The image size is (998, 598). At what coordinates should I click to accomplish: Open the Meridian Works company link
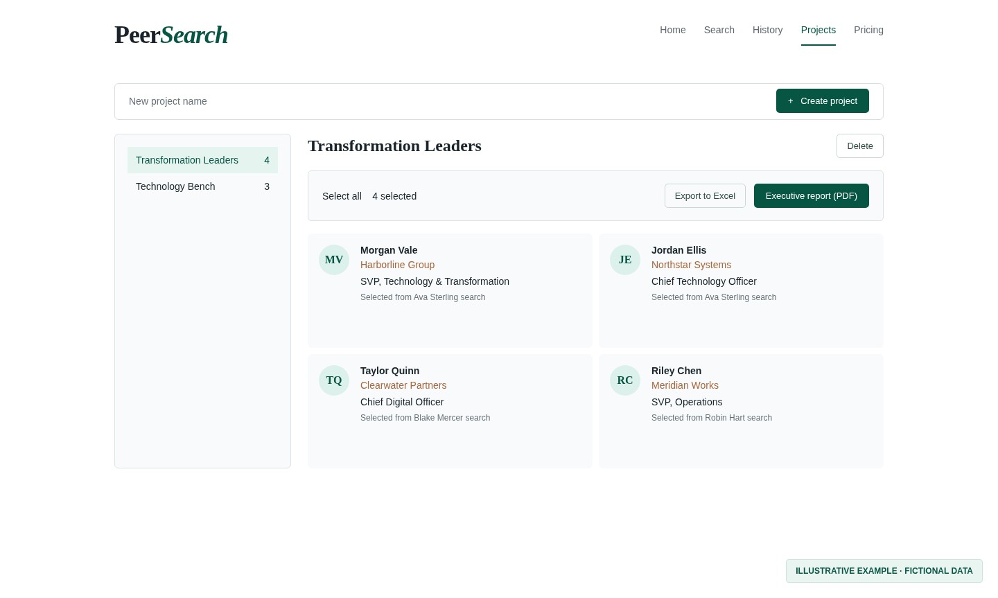pyautogui.click(x=685, y=385)
